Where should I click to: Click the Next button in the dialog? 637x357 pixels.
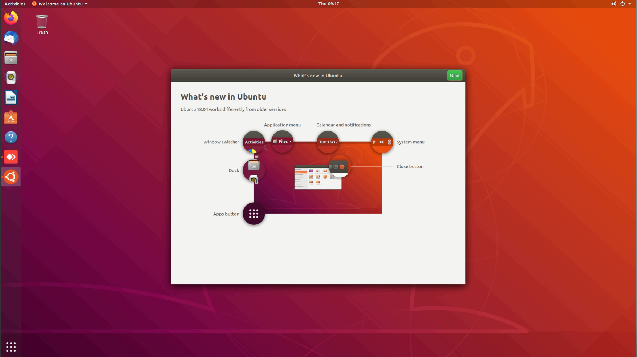click(x=455, y=76)
